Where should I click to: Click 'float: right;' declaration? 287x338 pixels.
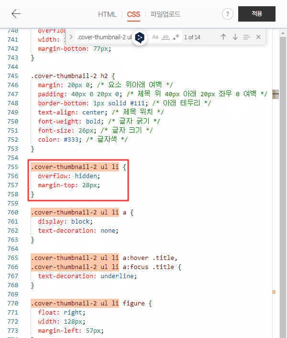tap(62, 312)
